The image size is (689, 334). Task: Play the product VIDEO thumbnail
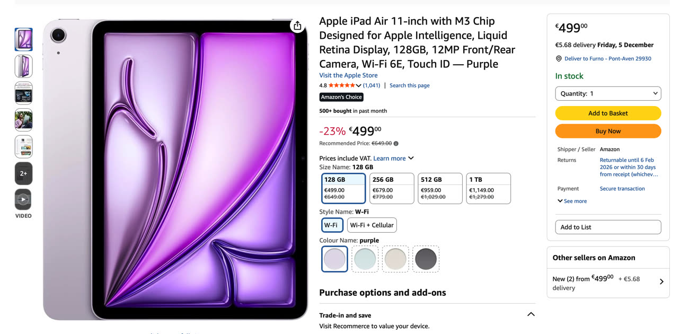[x=23, y=200]
